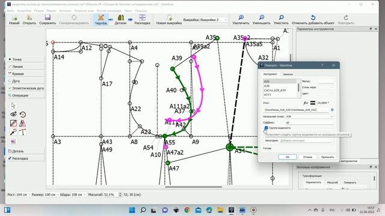This screenshot has width=385, height=216.
Task: Expand the Эллиптическая дуга section
Action: pos(26,88)
